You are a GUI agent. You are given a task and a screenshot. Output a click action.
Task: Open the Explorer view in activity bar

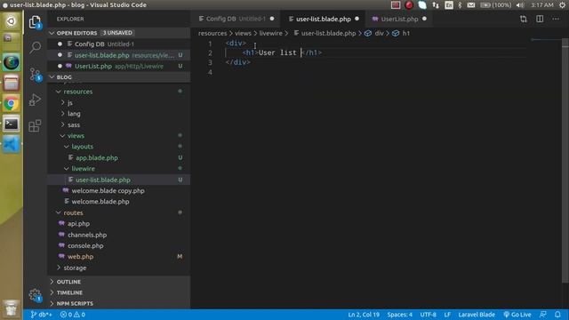(x=35, y=22)
